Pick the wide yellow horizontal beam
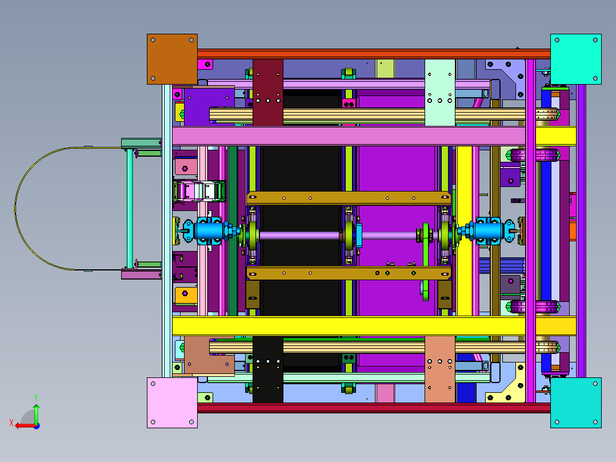616x462 pixels. 349,326
